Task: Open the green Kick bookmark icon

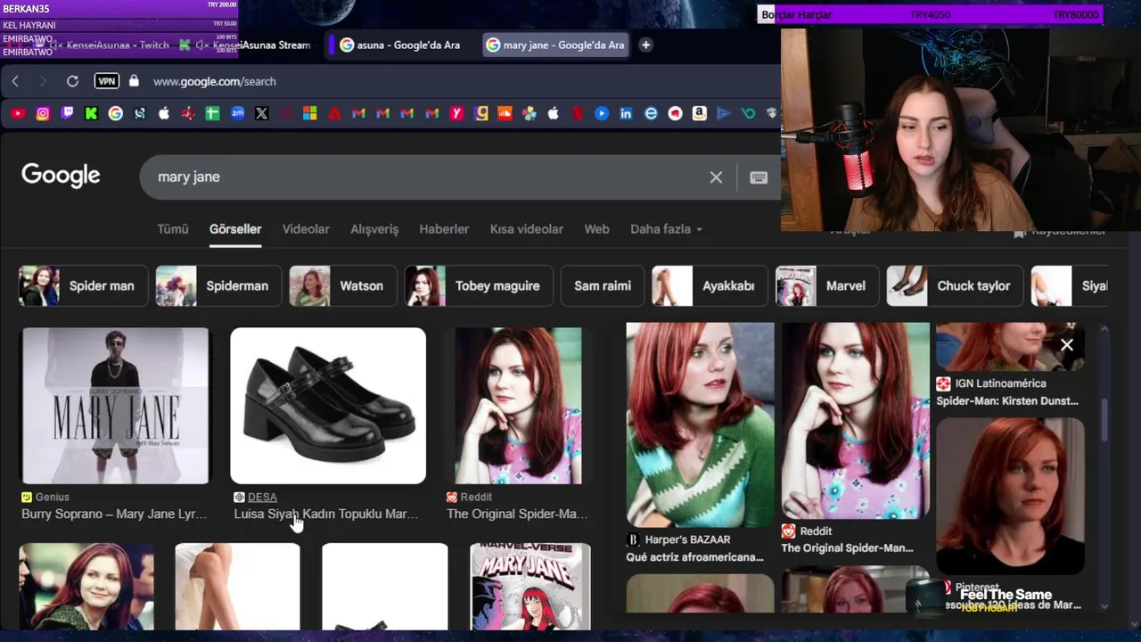Action: [x=91, y=113]
